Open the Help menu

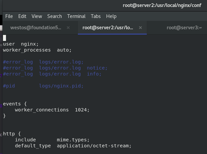pyautogui.click(x=111, y=16)
